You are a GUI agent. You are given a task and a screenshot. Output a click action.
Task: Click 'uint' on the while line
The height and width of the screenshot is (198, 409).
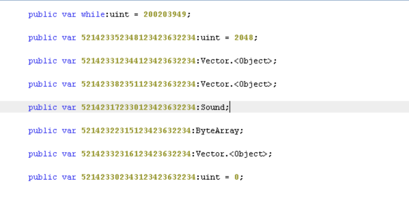119,14
